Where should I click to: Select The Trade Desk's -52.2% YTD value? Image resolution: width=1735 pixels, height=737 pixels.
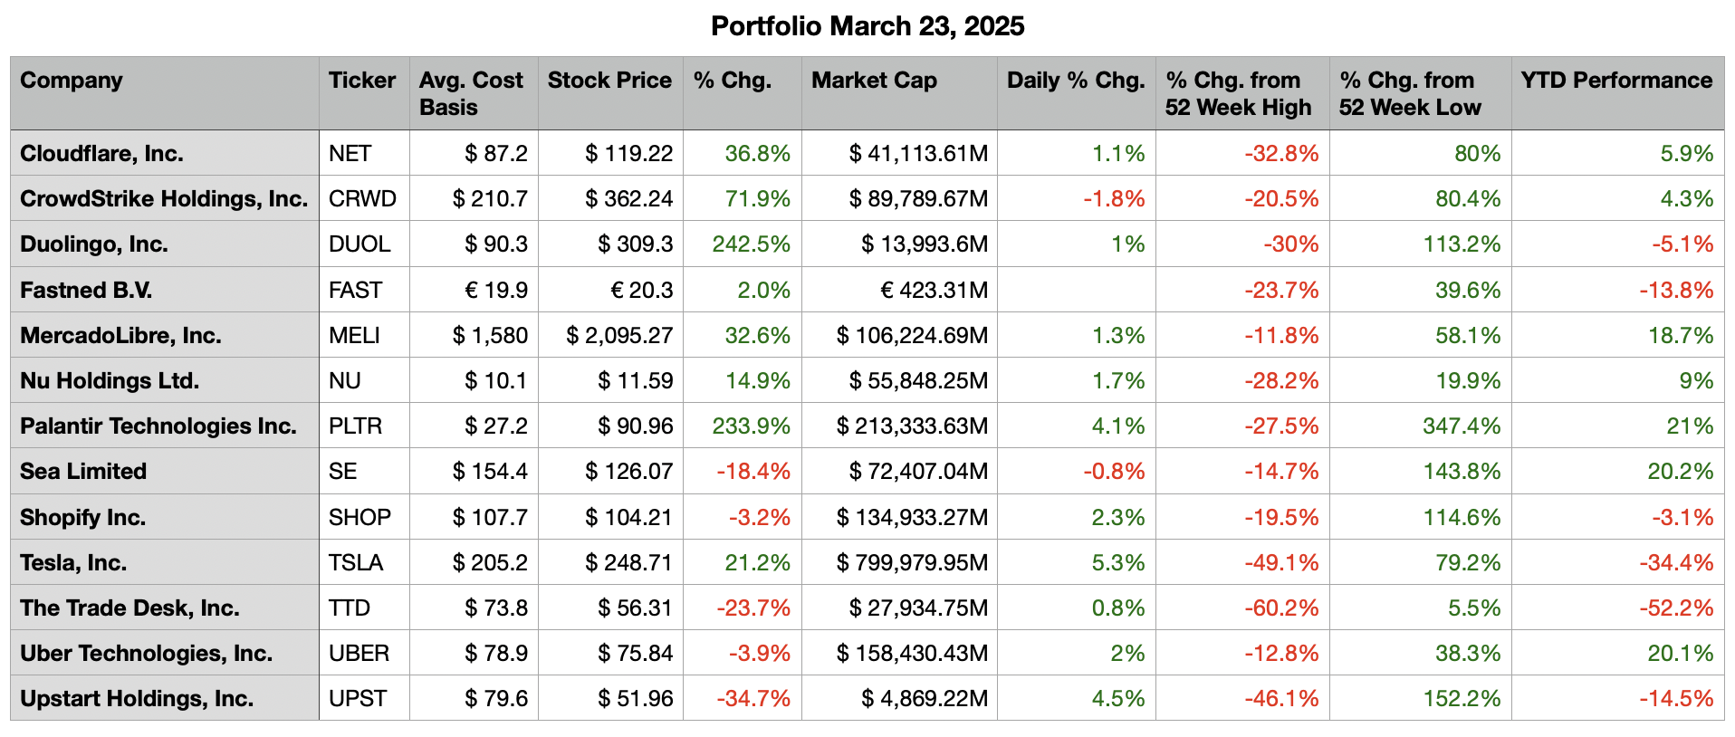coord(1675,608)
